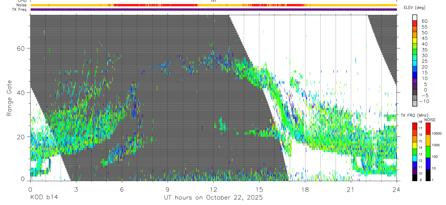Screen dimensions: 446x205
Task: Select the green ELEV swatch near 35
Action: (415, 52)
